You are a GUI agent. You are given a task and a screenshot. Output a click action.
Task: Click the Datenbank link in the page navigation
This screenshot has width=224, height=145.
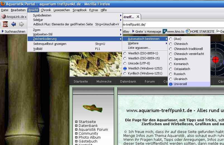128,81
